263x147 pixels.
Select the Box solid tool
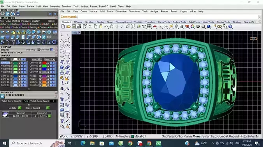pyautogui.click(x=62, y=67)
